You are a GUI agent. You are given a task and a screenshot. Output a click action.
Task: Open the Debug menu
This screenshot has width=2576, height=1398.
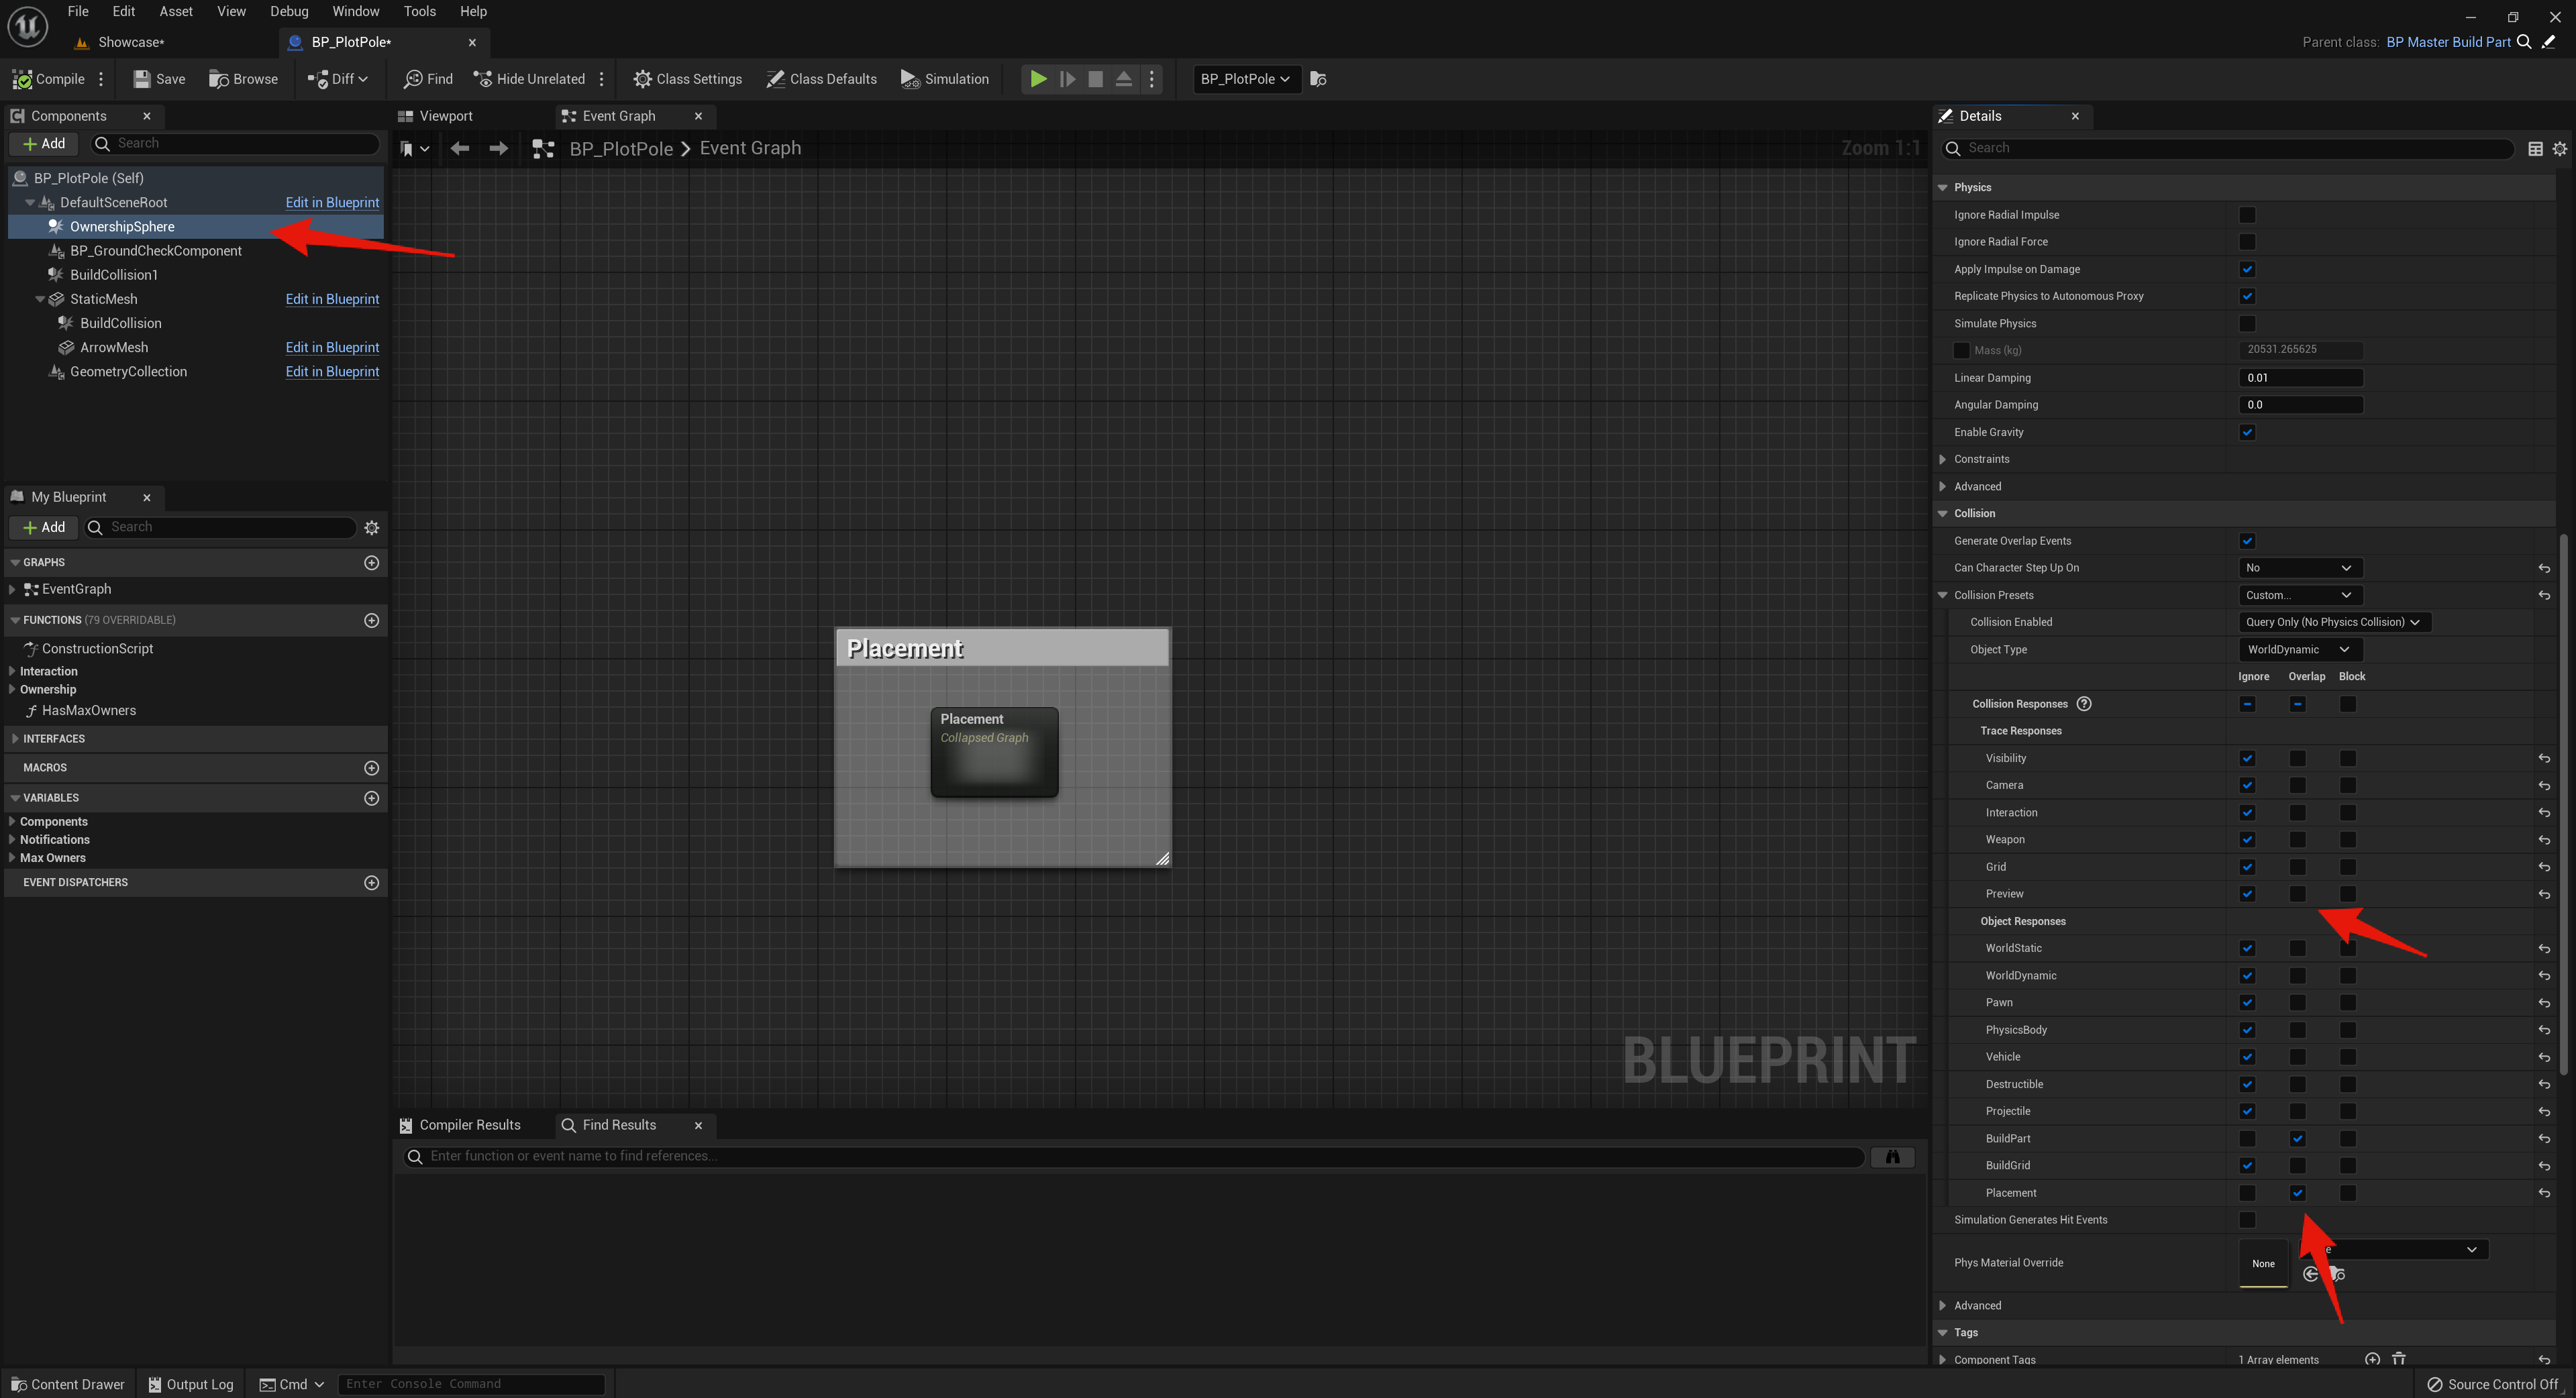[x=289, y=11]
